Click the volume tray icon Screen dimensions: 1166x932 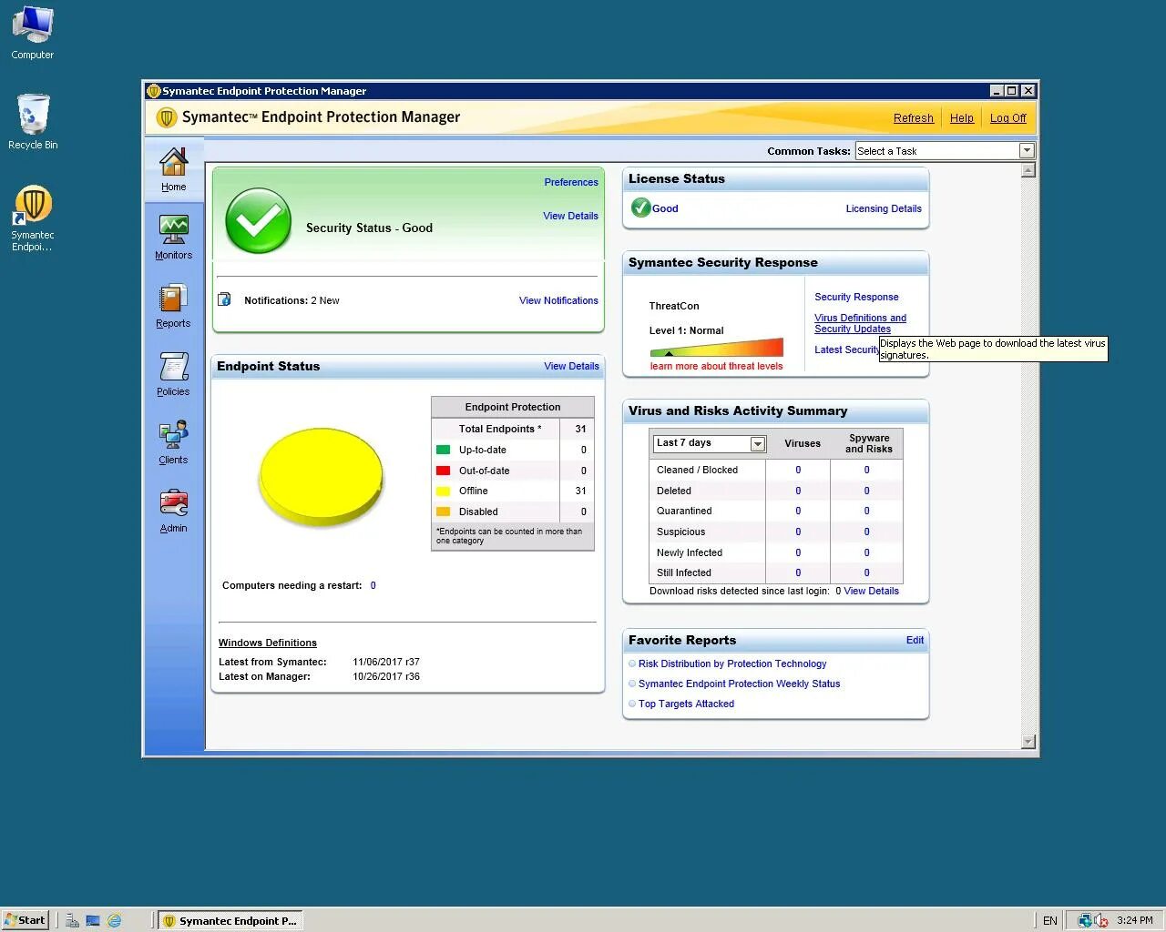click(x=1101, y=920)
